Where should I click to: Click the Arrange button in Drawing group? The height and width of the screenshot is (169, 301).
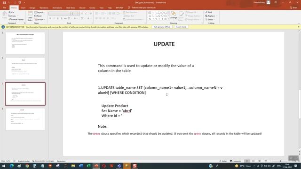(174, 15)
